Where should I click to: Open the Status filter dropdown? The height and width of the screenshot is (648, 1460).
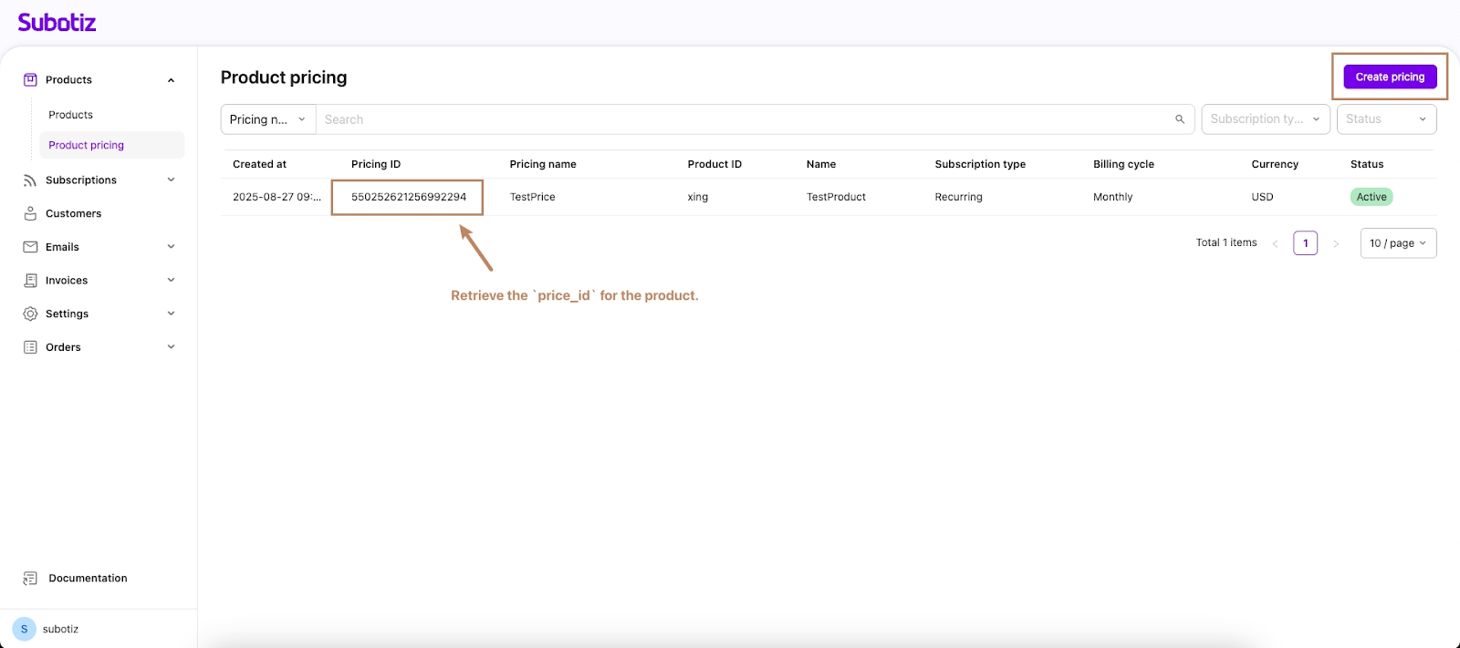click(1385, 119)
